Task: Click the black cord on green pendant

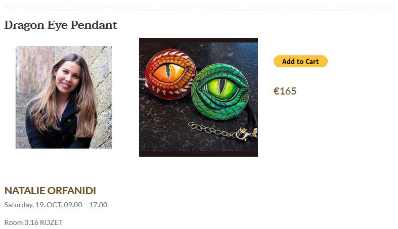Action: pyautogui.click(x=253, y=119)
